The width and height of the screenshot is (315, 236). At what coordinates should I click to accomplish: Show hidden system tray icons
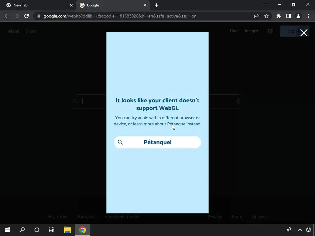point(300,230)
